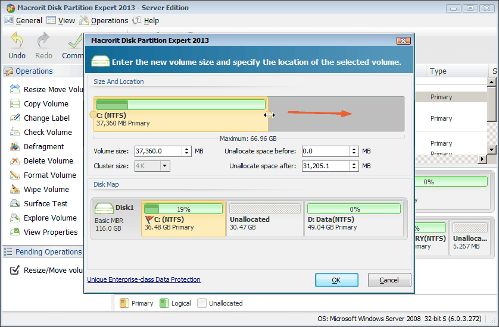Click the left resize handle of C: volume
499x327 pixels.
coord(93,115)
